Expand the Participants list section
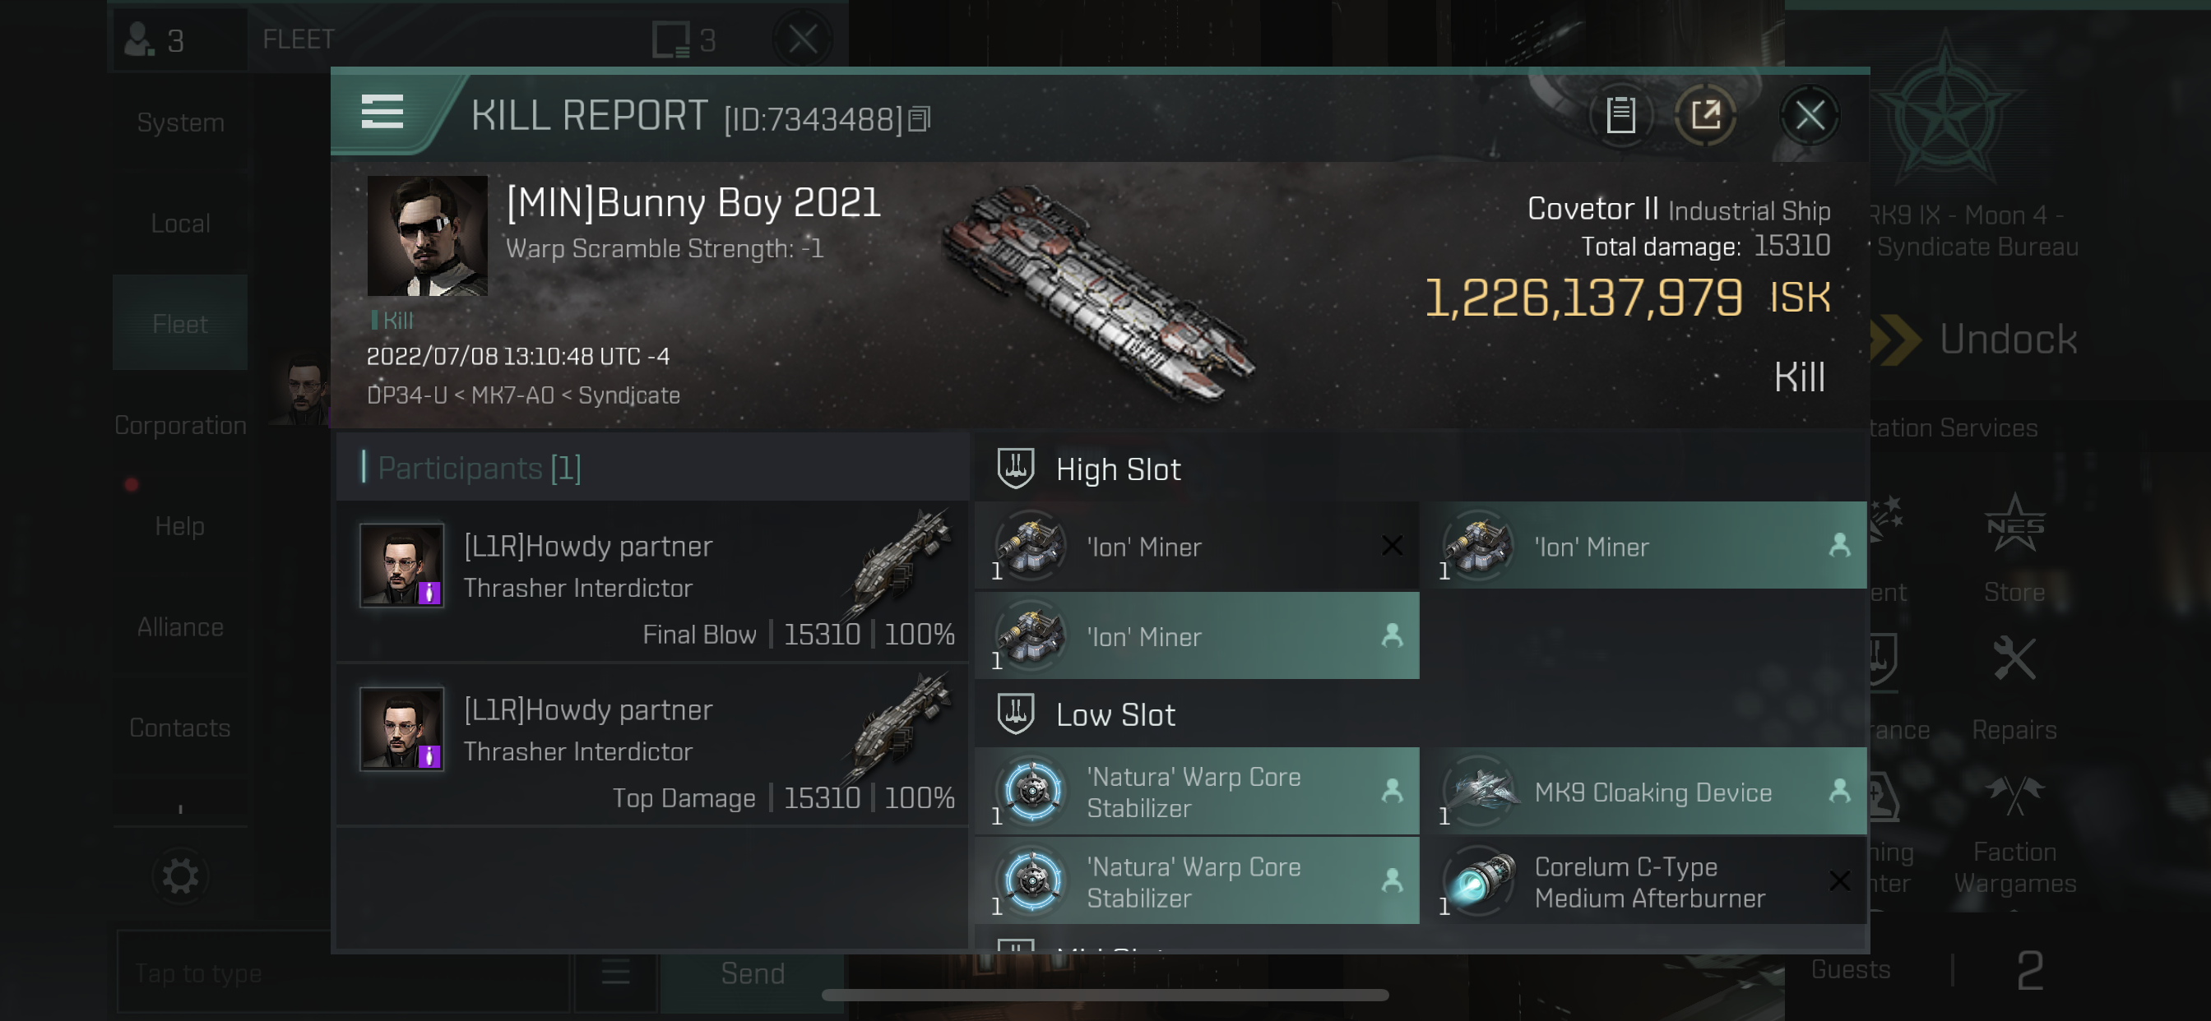Image resolution: width=2211 pixels, height=1021 pixels. coord(478,469)
